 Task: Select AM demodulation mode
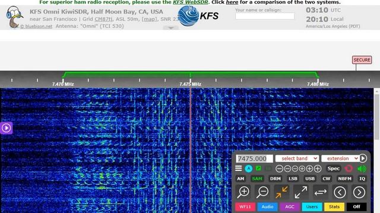[x=240, y=179]
